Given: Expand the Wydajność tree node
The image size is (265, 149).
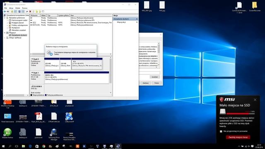Looking at the screenshot, I should tap(7, 28).
